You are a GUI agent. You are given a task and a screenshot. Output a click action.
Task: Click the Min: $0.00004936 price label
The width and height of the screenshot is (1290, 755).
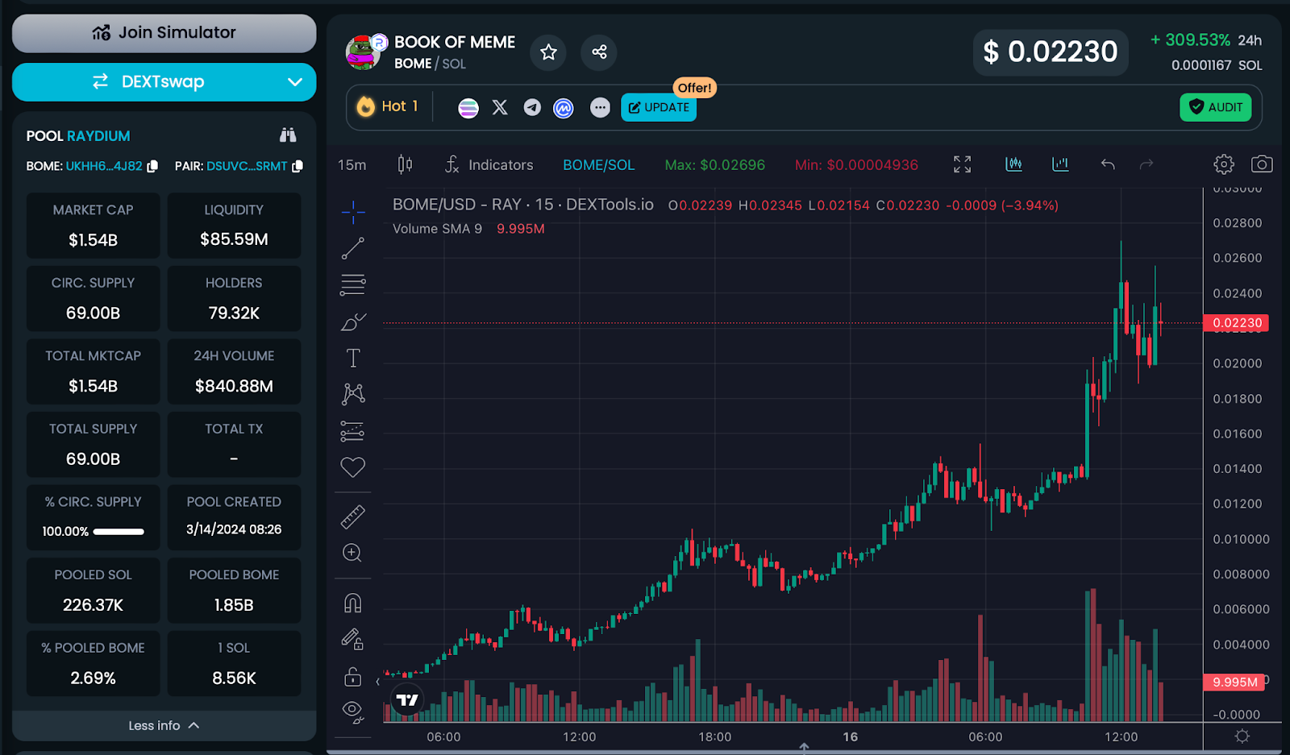pos(856,165)
